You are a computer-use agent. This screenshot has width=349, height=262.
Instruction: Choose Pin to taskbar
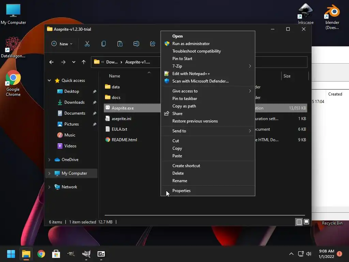click(x=208, y=99)
